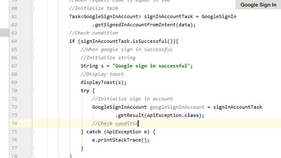The width and height of the screenshot is (281, 158).
Task: Click the fold end marker on line 77
Action: (32, 148)
